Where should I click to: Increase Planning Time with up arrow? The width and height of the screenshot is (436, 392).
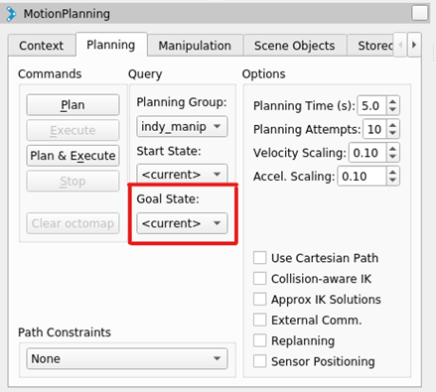click(x=393, y=102)
